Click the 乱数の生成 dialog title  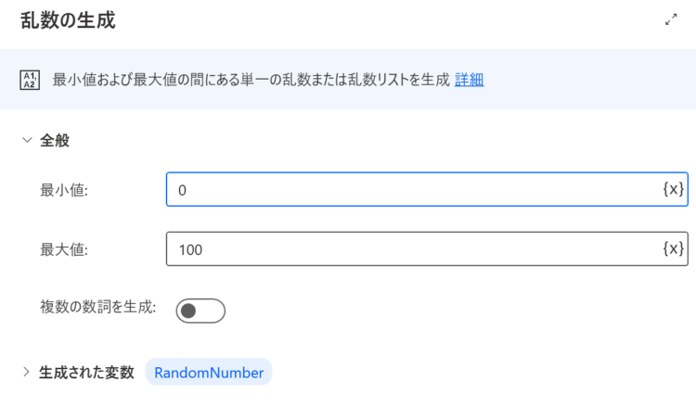point(68,20)
